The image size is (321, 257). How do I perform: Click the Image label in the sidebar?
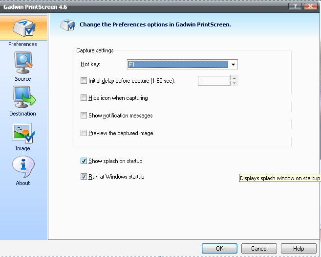point(22,148)
